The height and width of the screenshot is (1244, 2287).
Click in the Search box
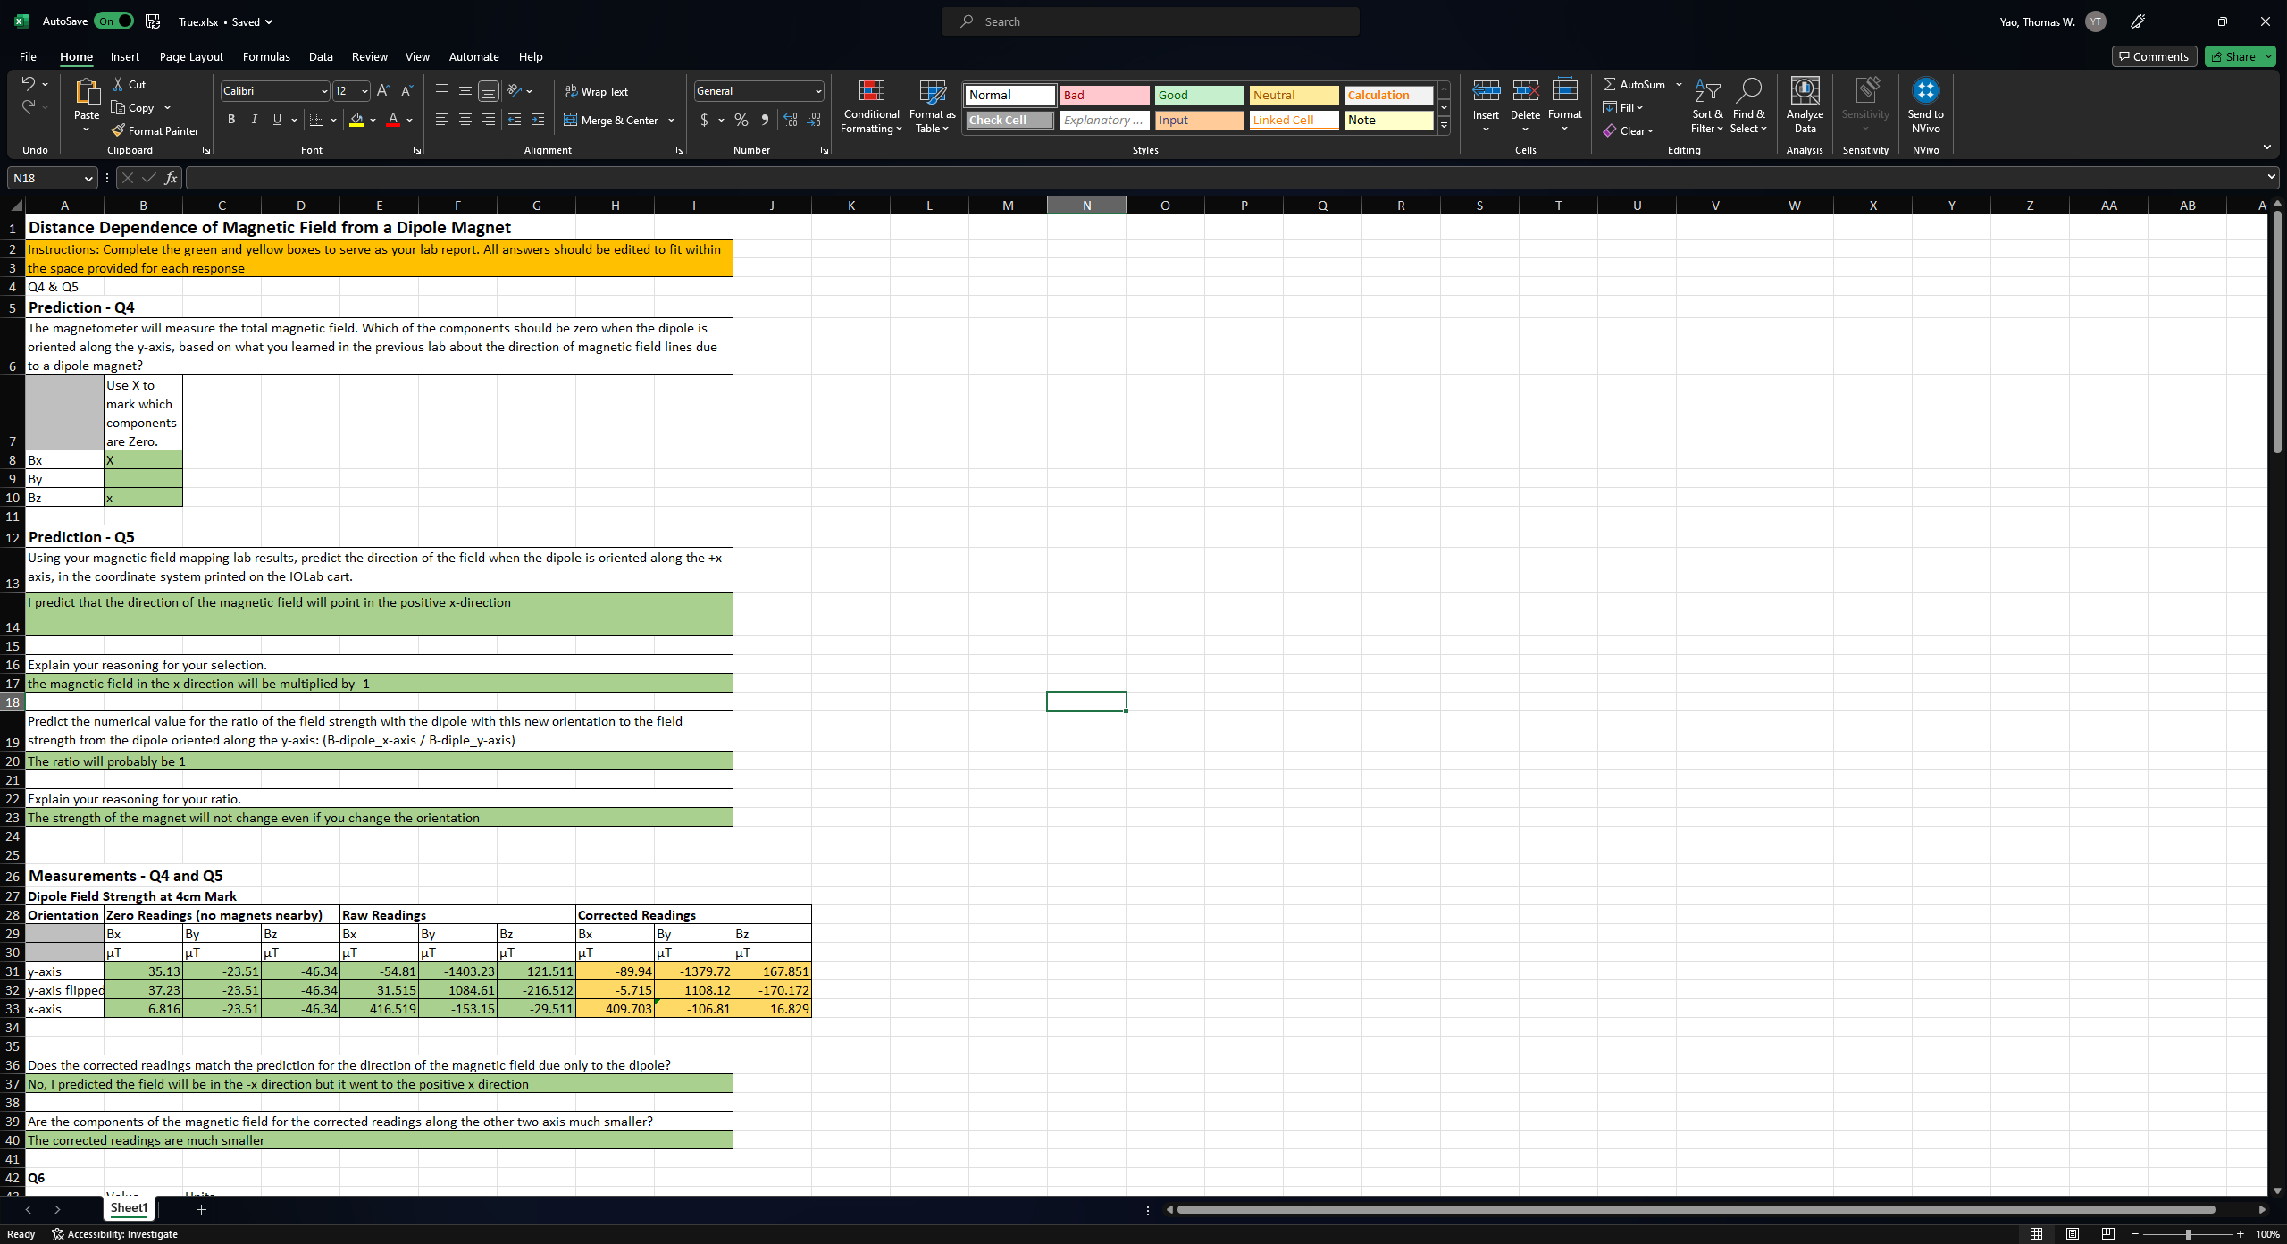(1151, 21)
